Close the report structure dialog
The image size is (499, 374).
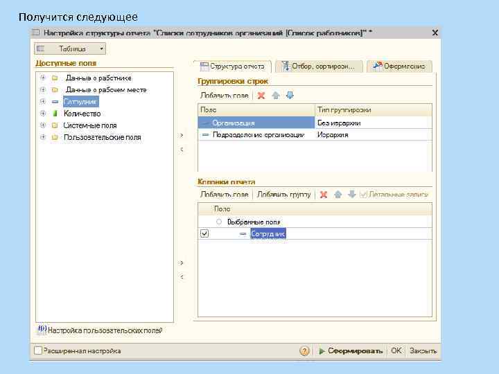click(x=435, y=33)
